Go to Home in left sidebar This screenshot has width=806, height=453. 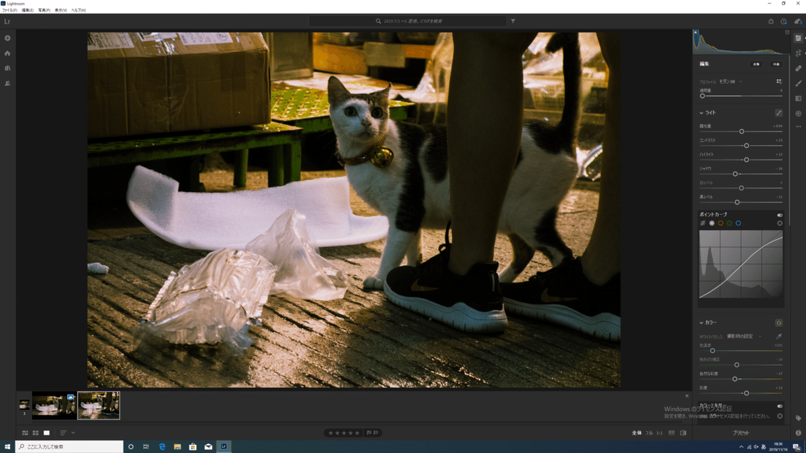coord(7,53)
